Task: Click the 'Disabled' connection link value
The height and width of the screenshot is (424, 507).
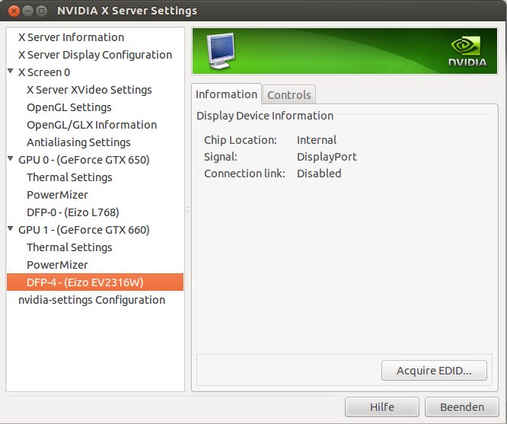Action: pyautogui.click(x=319, y=174)
